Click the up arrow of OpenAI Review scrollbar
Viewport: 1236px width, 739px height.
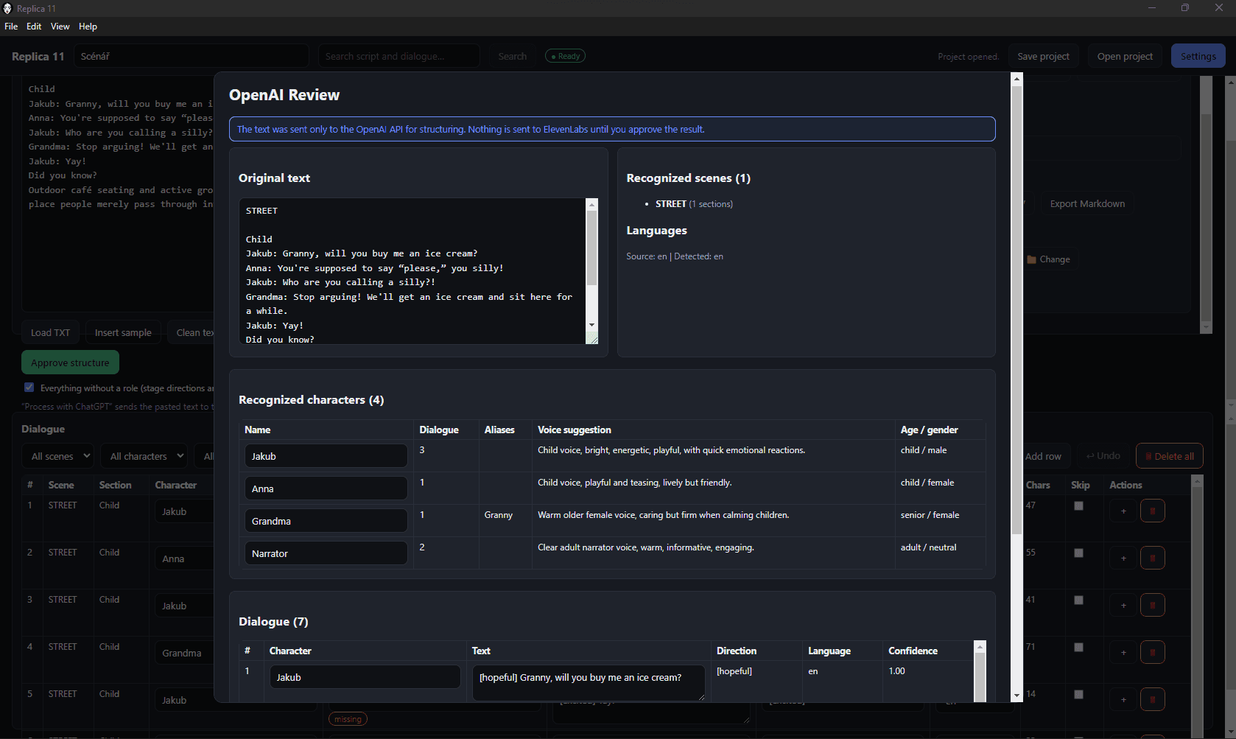(x=1016, y=79)
